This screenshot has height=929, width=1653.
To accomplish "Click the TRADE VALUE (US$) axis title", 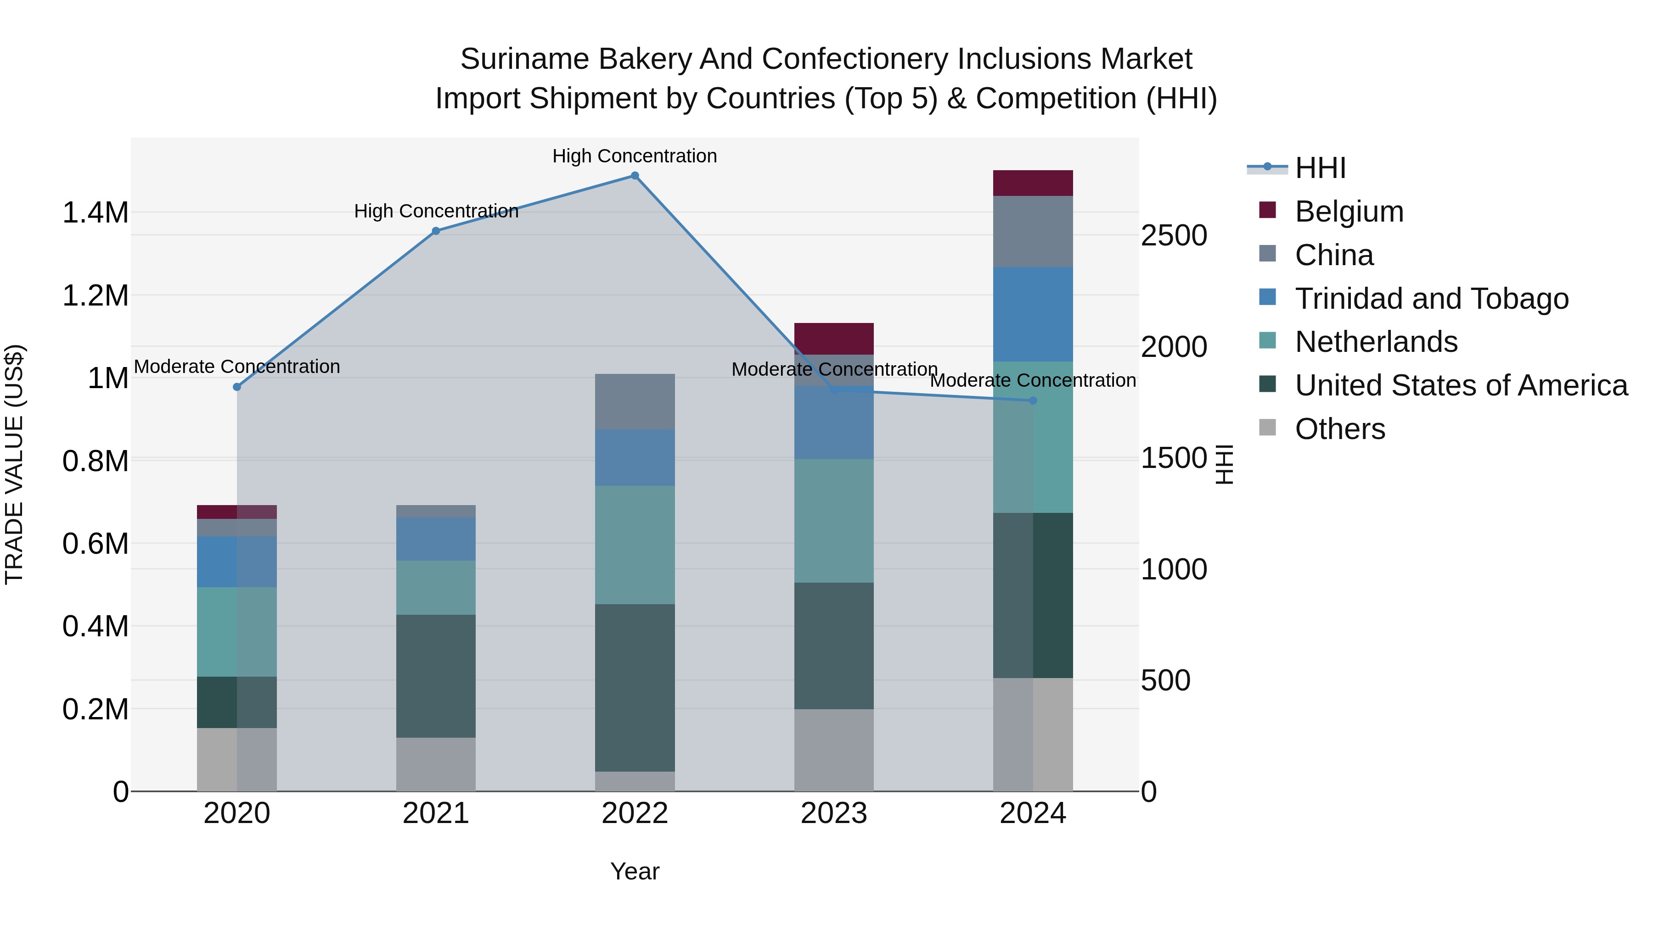I will (x=14, y=464).
